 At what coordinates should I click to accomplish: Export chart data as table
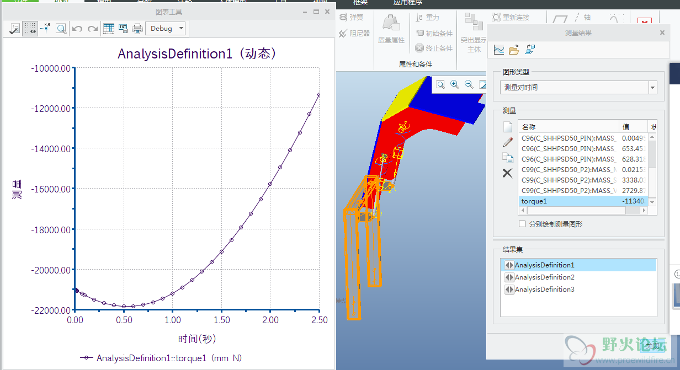point(109,29)
